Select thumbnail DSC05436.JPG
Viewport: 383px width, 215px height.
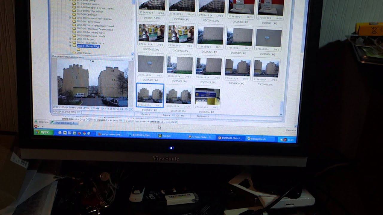click(208, 98)
